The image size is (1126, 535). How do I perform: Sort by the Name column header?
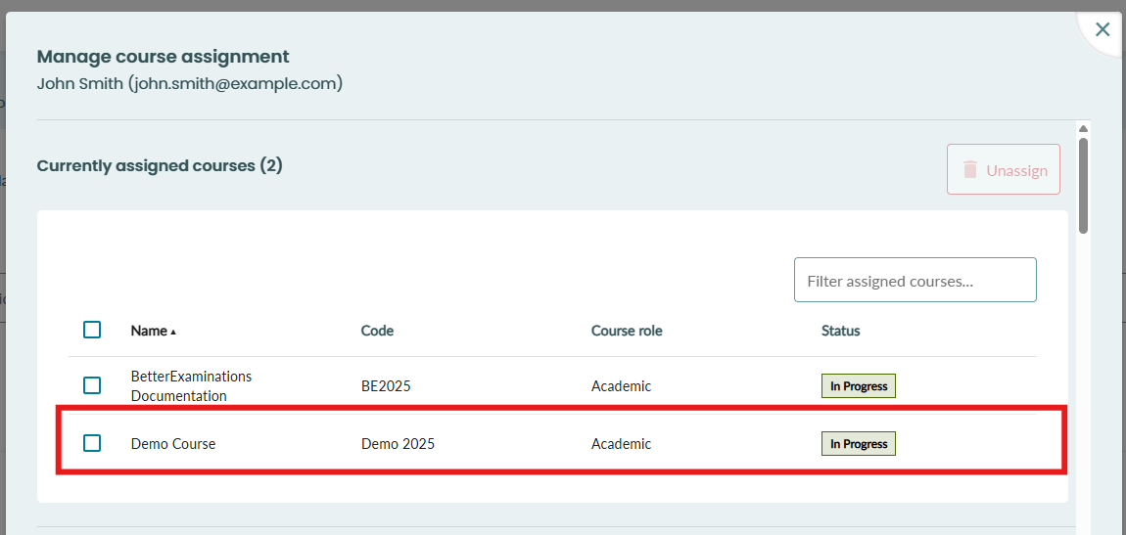(150, 331)
